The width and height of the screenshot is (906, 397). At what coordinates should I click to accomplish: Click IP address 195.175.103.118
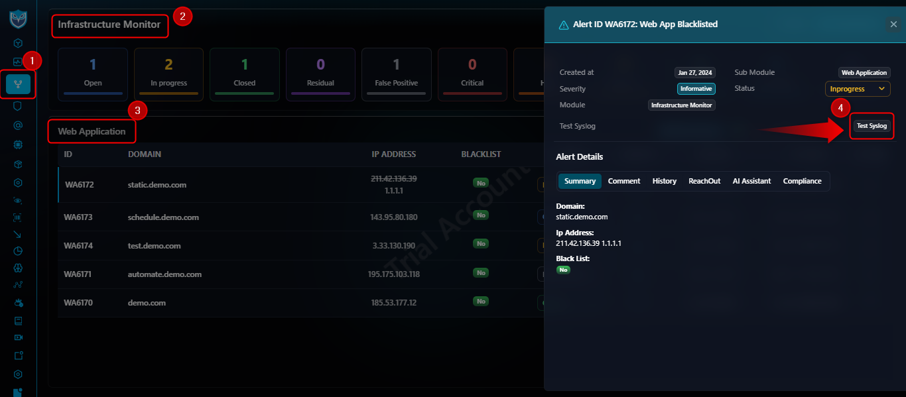[394, 274]
